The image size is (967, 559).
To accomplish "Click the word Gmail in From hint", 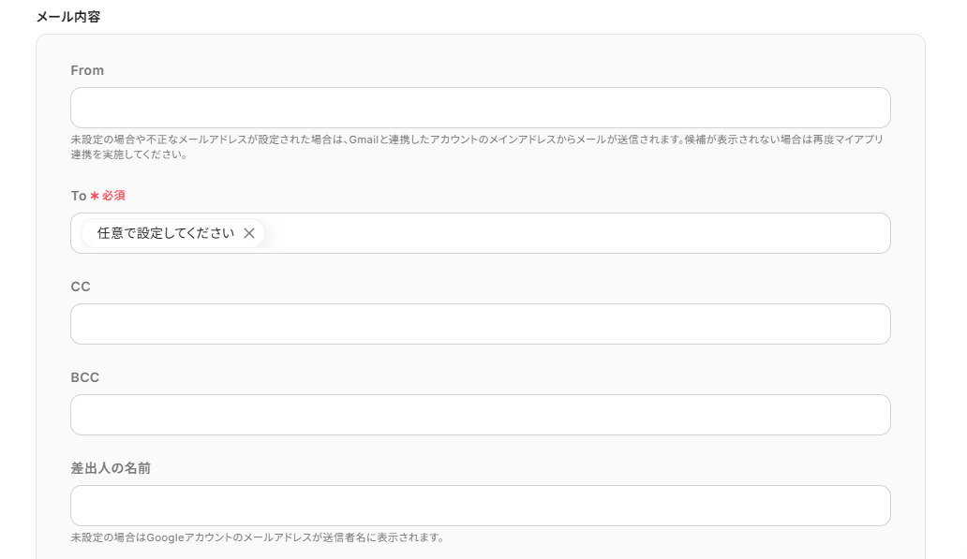I will (x=364, y=140).
